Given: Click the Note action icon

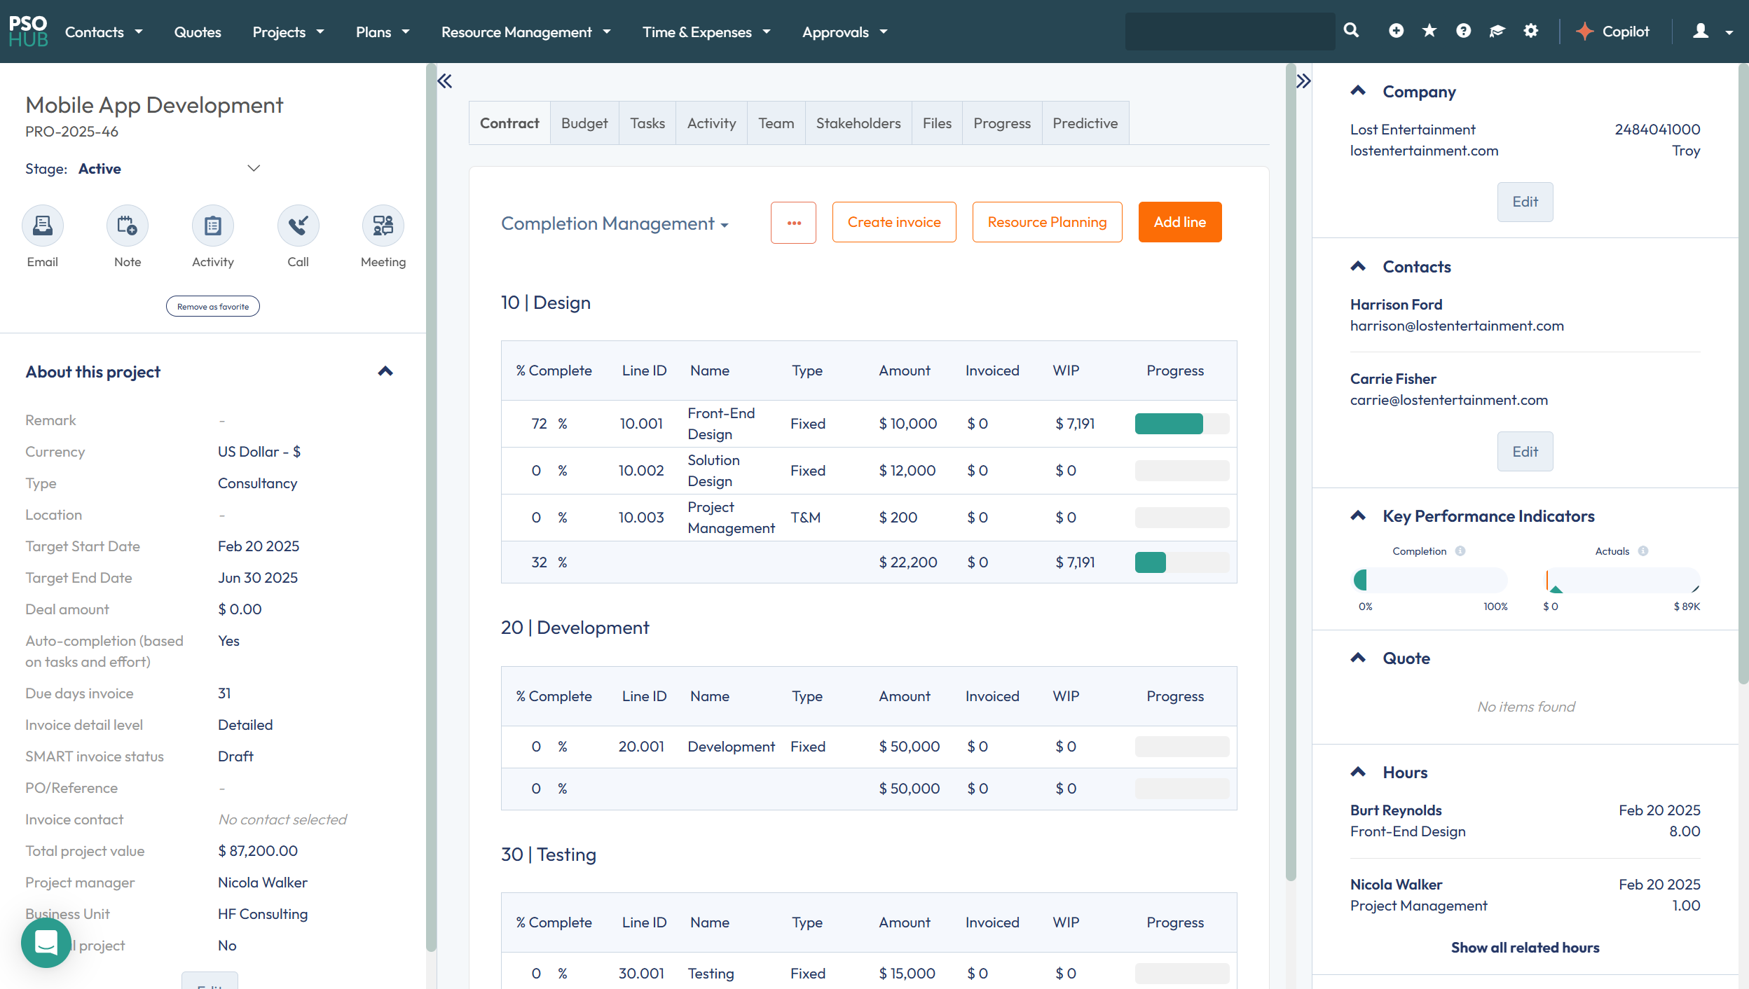Looking at the screenshot, I should pyautogui.click(x=128, y=226).
